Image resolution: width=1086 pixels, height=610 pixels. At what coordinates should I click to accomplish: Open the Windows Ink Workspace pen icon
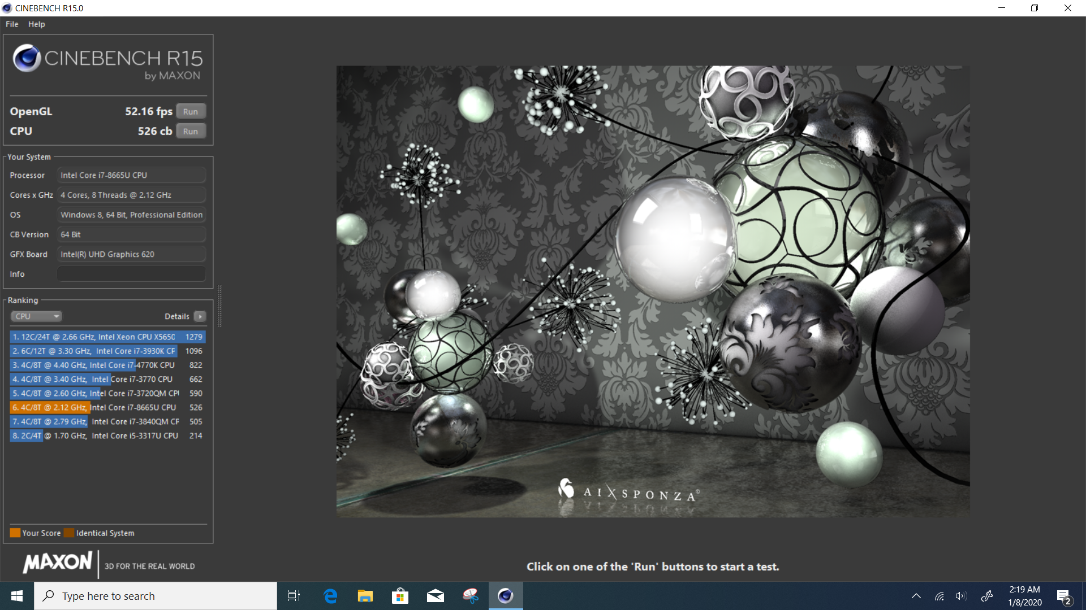[x=987, y=596]
